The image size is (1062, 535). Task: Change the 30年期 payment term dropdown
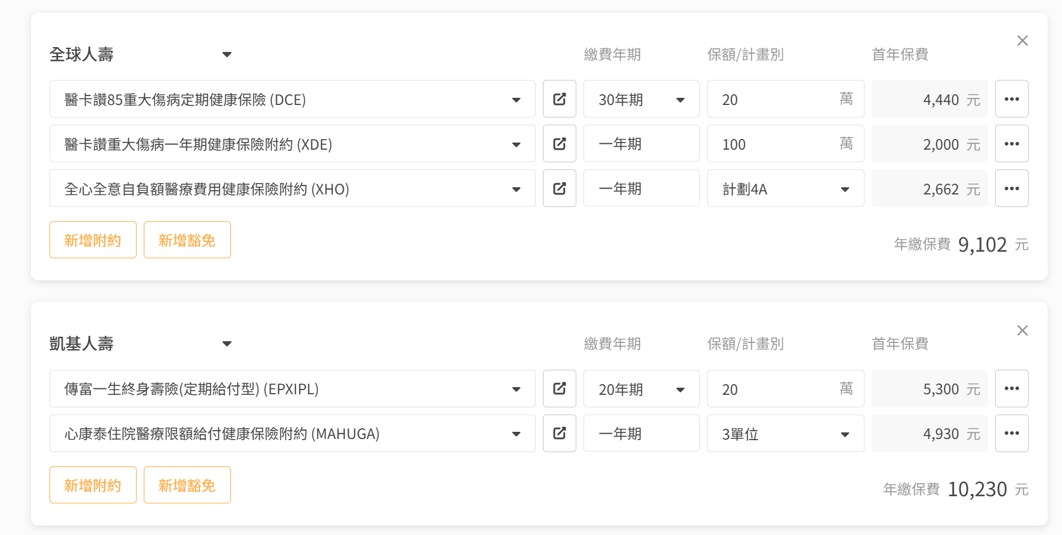pyautogui.click(x=641, y=99)
